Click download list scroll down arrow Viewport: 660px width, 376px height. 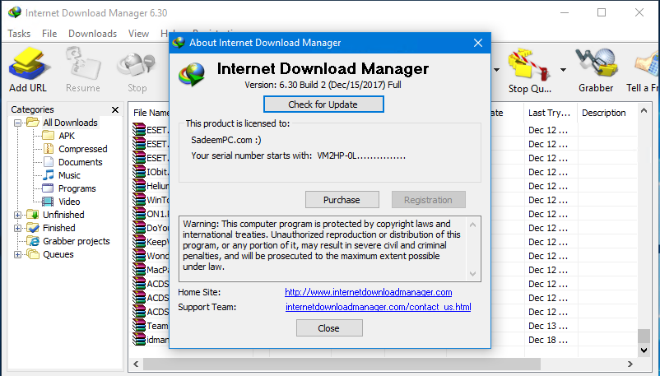point(644,350)
